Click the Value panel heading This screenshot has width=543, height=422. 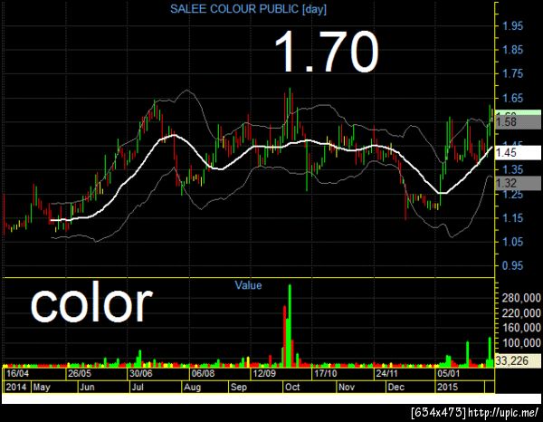(x=248, y=285)
